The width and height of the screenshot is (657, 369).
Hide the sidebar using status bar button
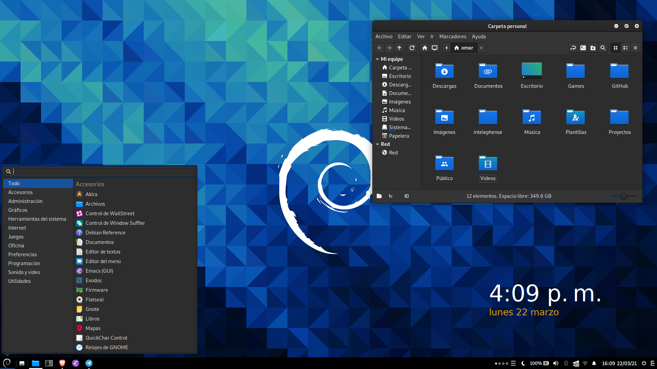coord(407,196)
